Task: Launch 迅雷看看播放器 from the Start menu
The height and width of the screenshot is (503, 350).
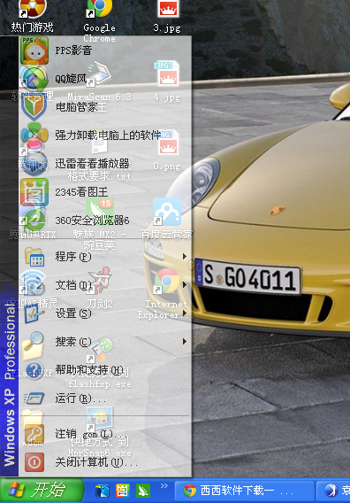Action: click(x=105, y=164)
